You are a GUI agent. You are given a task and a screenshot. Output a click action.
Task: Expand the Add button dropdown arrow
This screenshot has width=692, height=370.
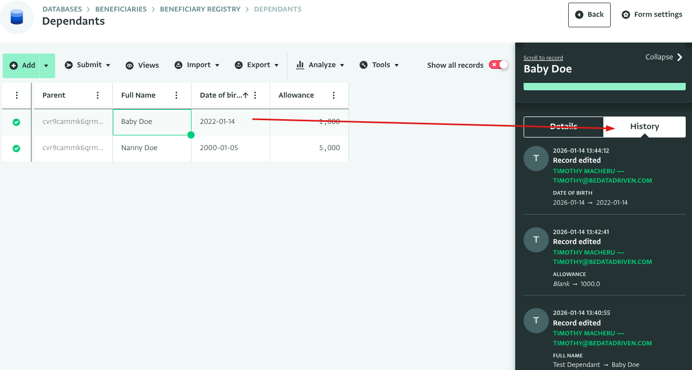coord(46,66)
